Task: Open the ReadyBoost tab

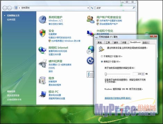Action: tap(136, 42)
